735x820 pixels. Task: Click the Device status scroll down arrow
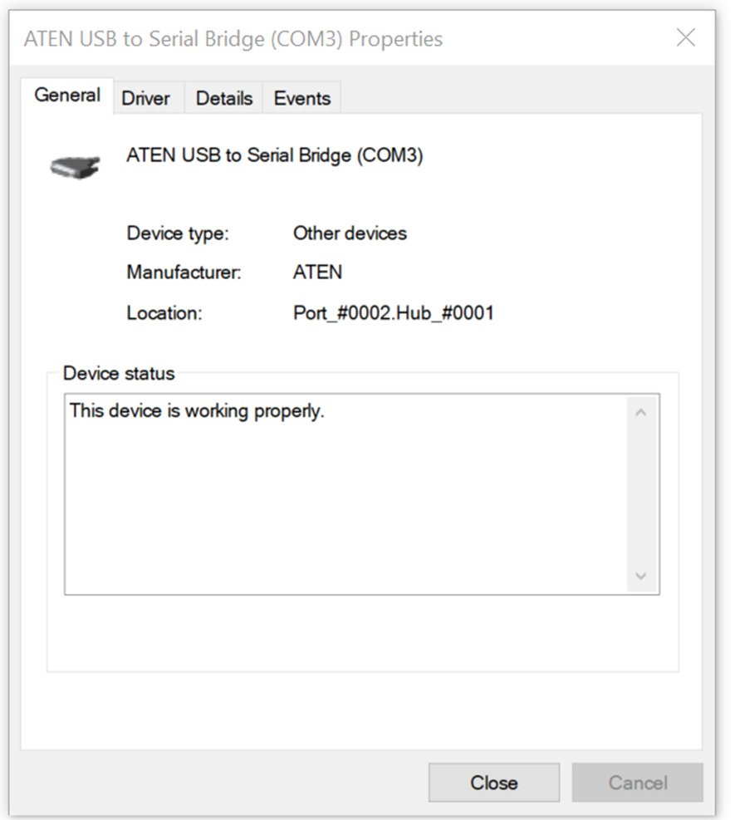[x=640, y=576]
